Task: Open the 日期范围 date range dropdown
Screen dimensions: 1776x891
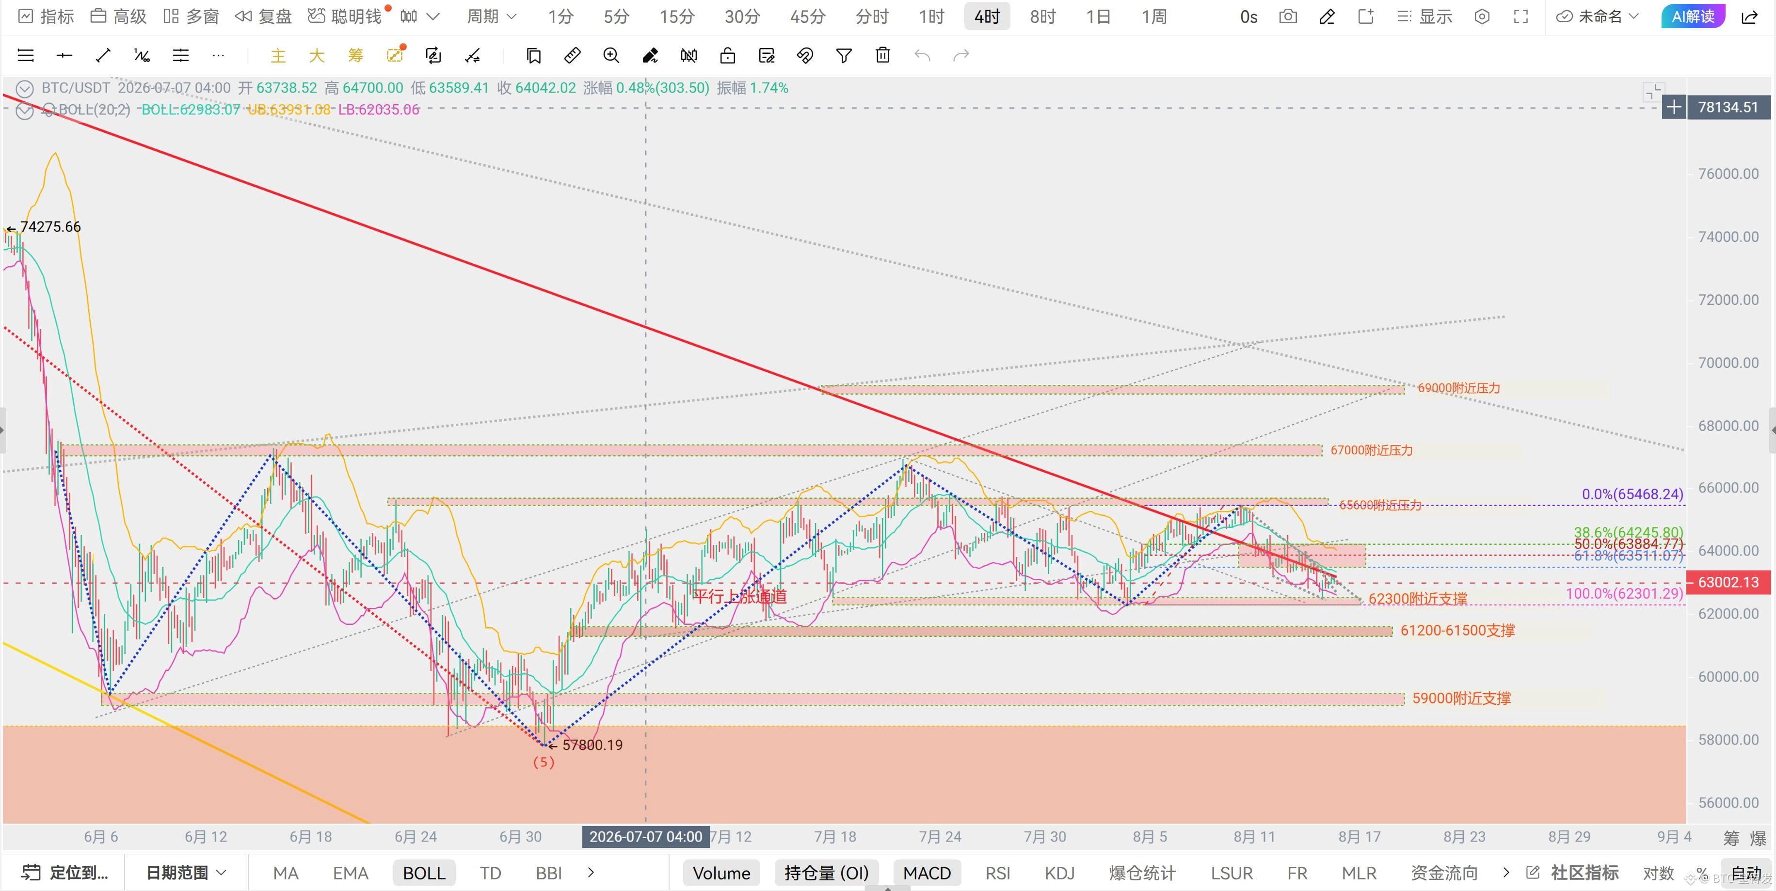Action: 186,873
